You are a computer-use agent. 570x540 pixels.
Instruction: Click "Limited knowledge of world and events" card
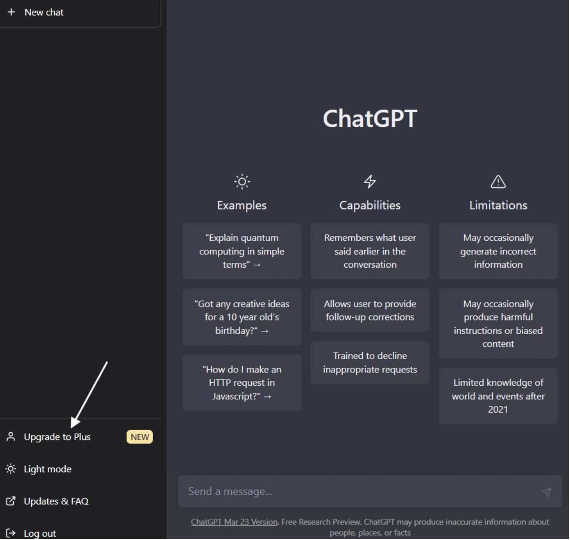click(x=498, y=396)
